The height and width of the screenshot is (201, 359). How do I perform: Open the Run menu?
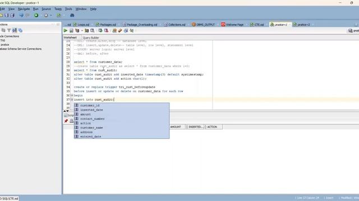pyautogui.click(x=36, y=9)
